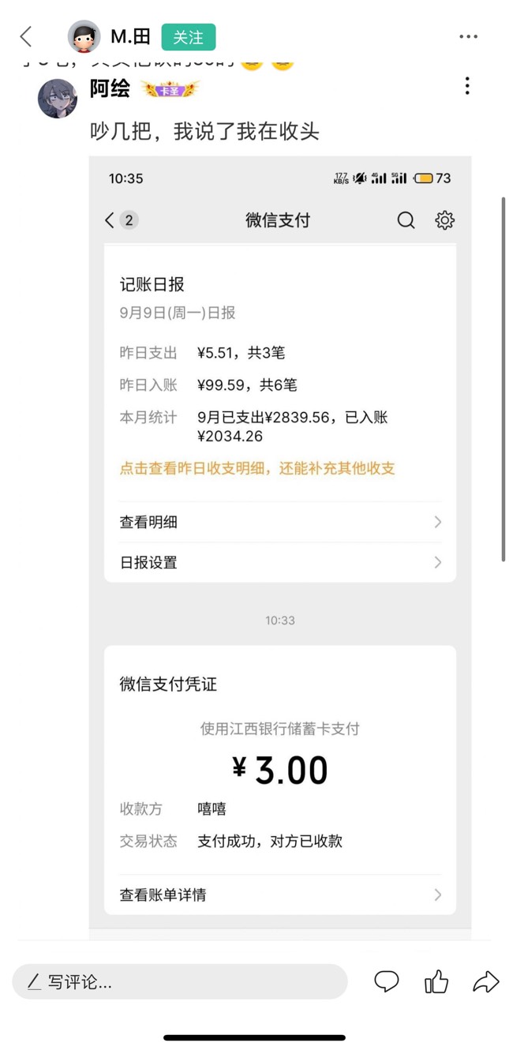Tap the 卡圣 badge next to 阿绘

tap(170, 90)
